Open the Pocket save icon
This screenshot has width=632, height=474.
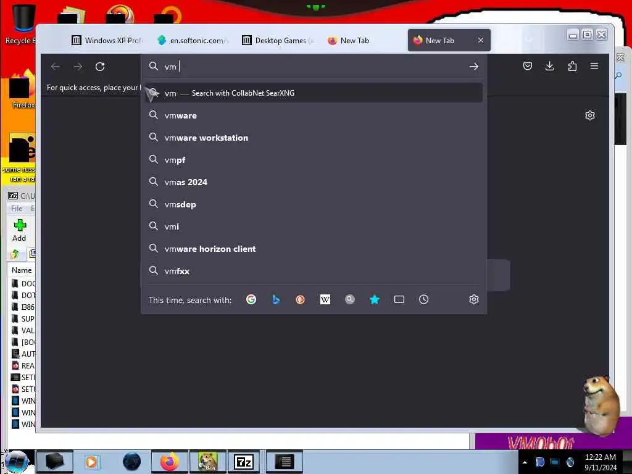(528, 66)
